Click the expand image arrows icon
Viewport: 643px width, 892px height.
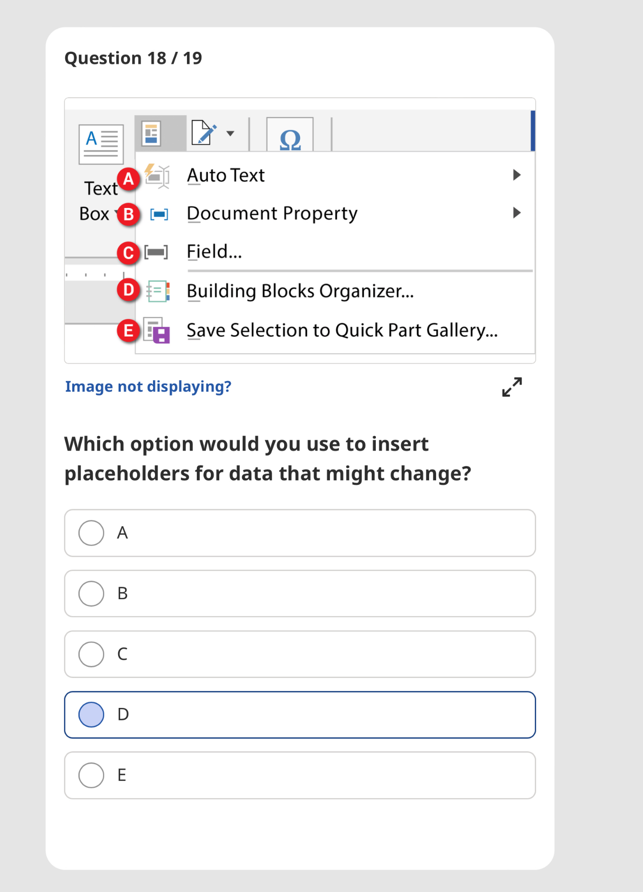[512, 387]
